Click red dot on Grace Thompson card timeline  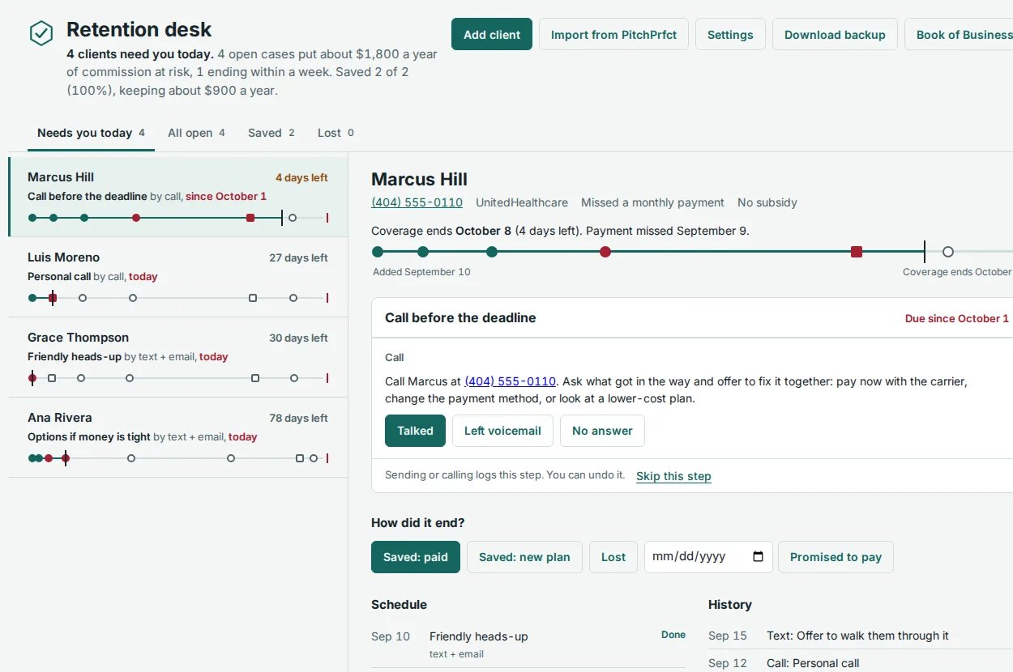click(x=32, y=378)
